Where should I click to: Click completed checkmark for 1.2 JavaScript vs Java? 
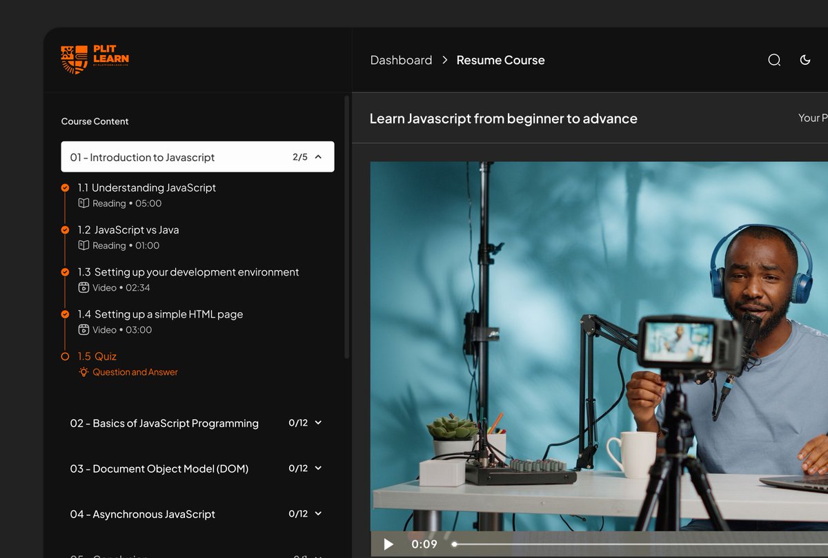(x=65, y=229)
